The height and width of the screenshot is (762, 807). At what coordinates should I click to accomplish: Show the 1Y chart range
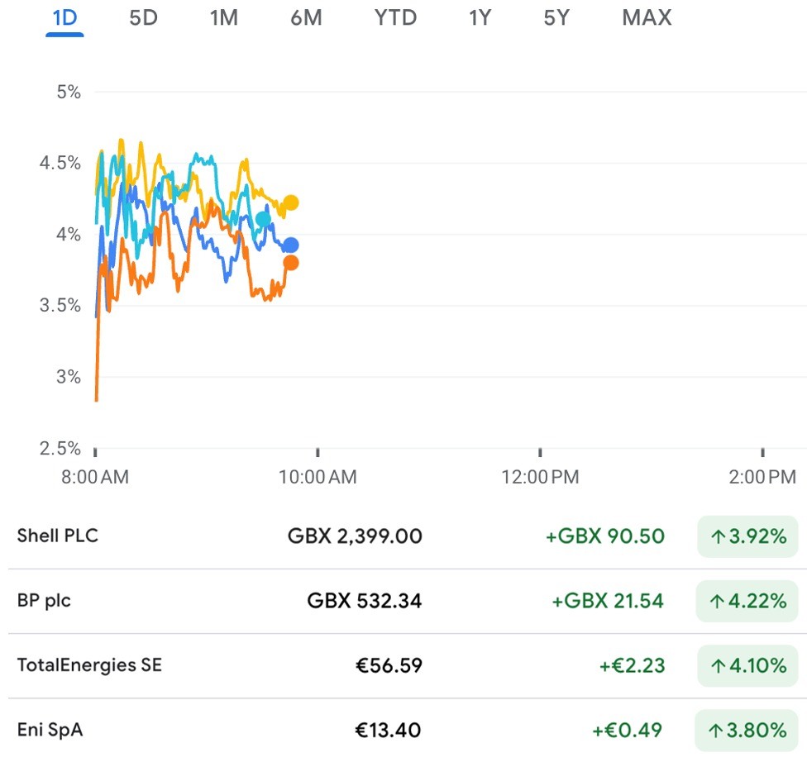480,18
